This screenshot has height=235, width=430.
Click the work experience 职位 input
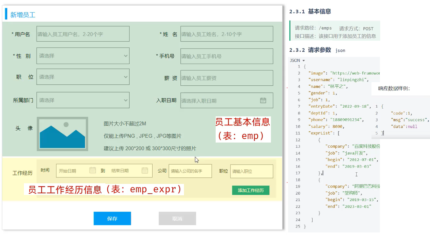coord(251,171)
